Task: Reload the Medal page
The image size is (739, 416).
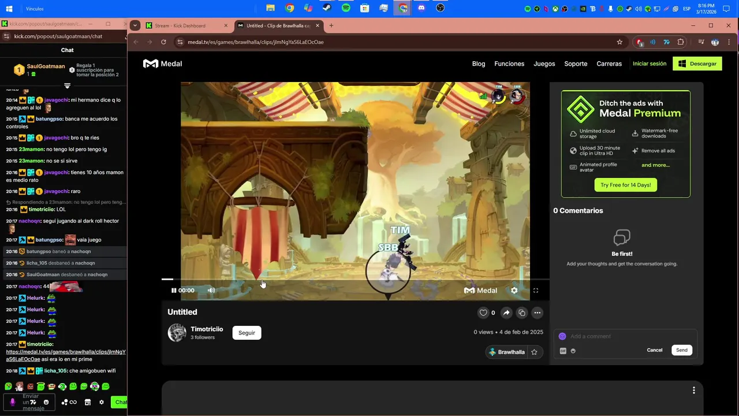Action: pyautogui.click(x=163, y=42)
